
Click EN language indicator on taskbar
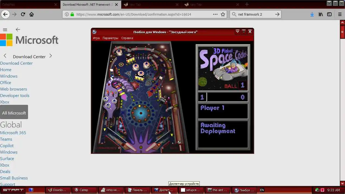[x=262, y=190]
